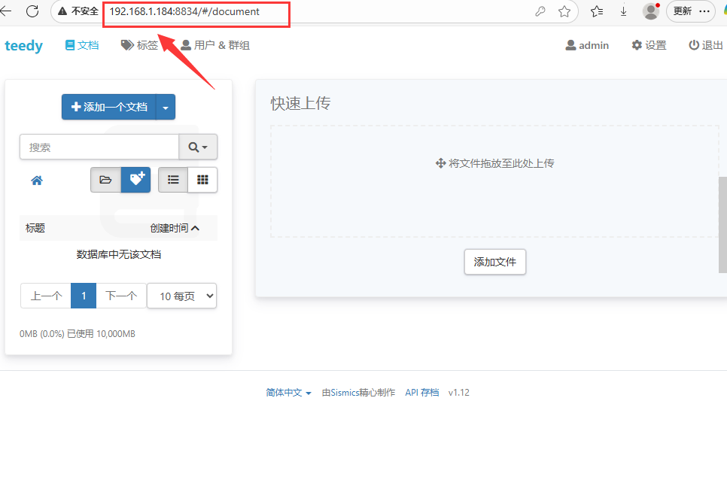Click the page vertical scrollbar

[722, 225]
